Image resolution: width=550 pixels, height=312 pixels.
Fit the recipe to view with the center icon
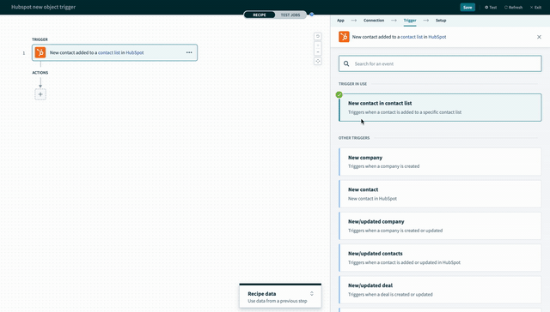(x=317, y=61)
